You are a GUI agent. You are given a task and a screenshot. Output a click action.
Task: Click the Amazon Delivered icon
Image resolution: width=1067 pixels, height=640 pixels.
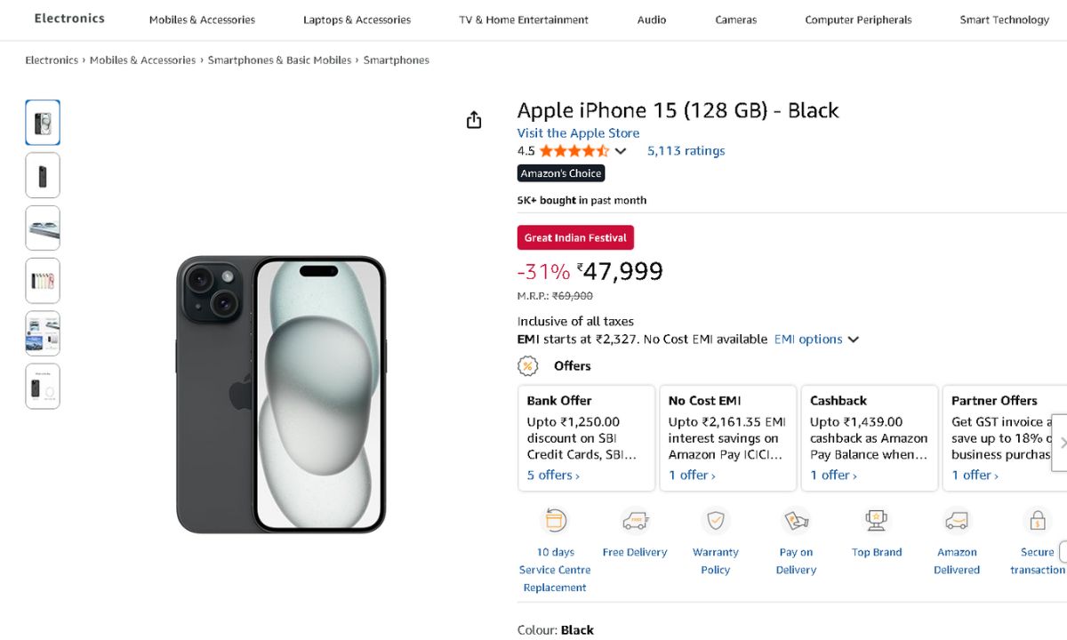pos(957,520)
